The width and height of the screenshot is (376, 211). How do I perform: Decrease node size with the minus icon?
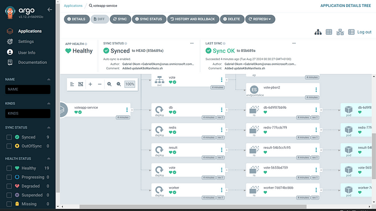[x=99, y=84]
